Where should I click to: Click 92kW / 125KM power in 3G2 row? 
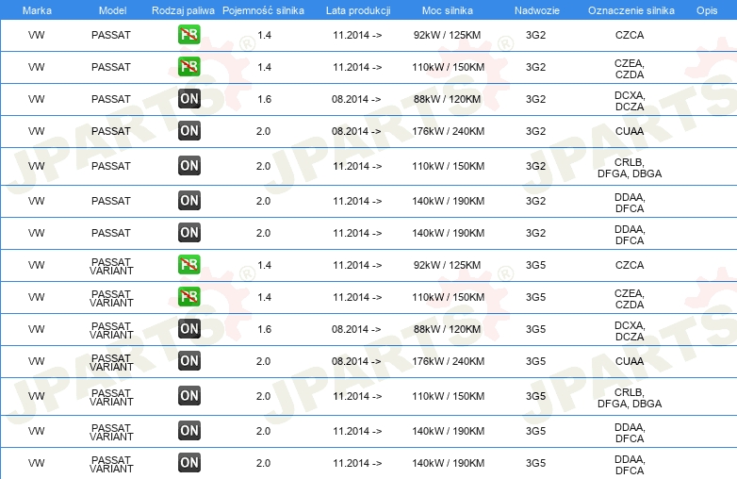click(x=447, y=35)
